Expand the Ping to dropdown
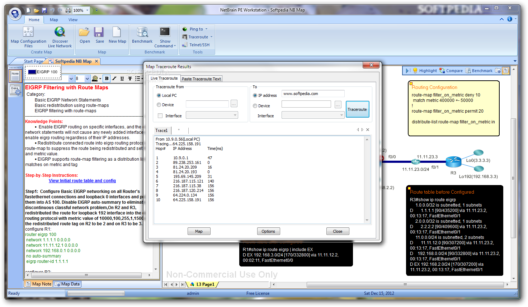The height and width of the screenshot is (307, 528). tap(206, 29)
